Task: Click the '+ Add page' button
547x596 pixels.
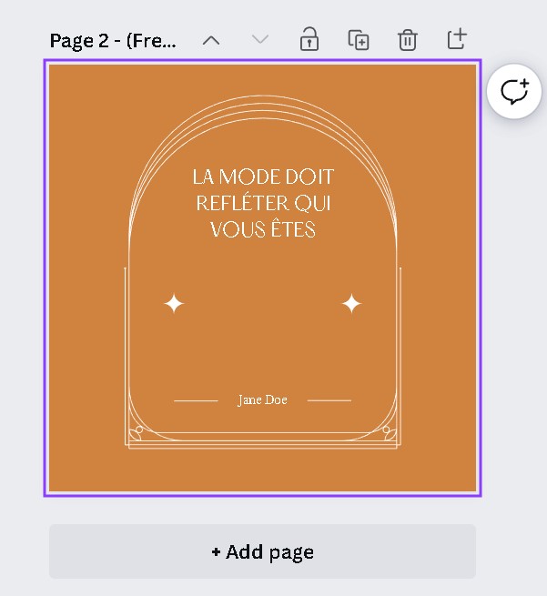Action: click(x=262, y=551)
